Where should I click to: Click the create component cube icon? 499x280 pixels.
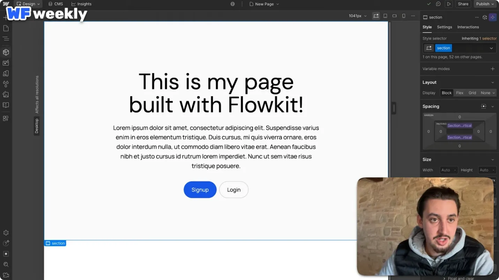(x=485, y=17)
